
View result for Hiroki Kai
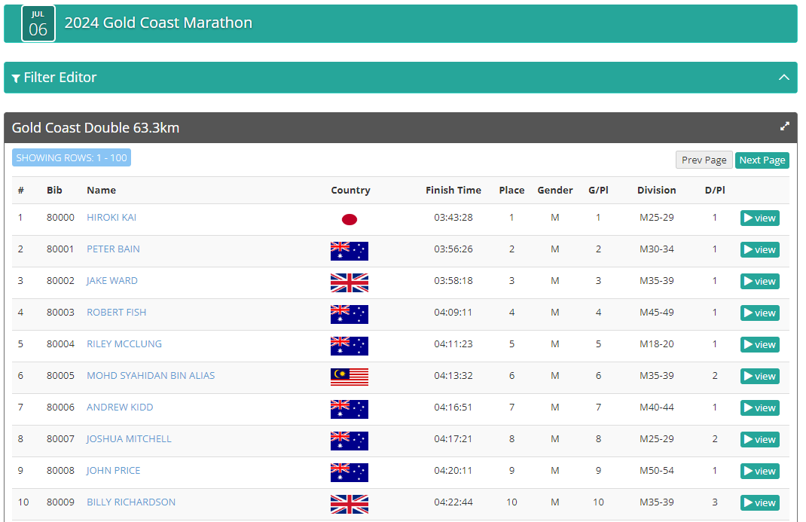(760, 218)
